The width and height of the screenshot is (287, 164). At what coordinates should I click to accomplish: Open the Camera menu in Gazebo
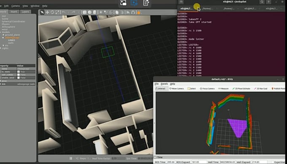coord(16,6)
